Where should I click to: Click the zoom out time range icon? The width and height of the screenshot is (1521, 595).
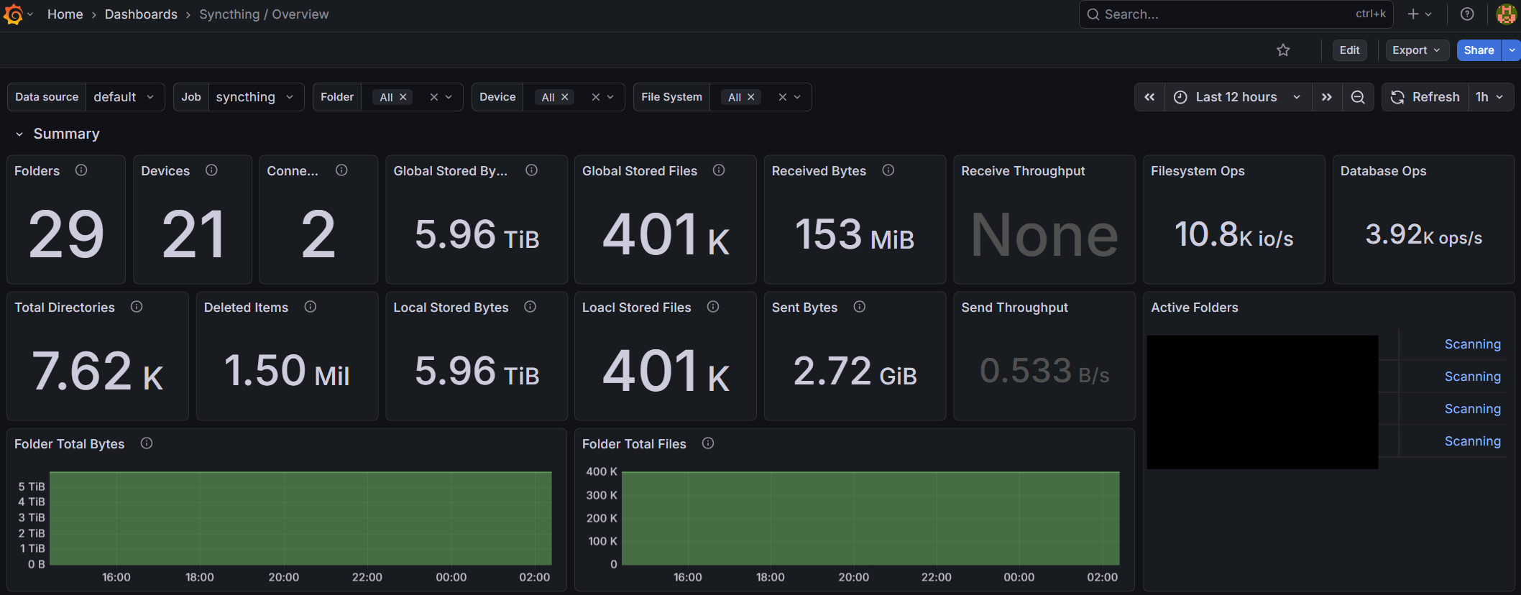[x=1358, y=97]
